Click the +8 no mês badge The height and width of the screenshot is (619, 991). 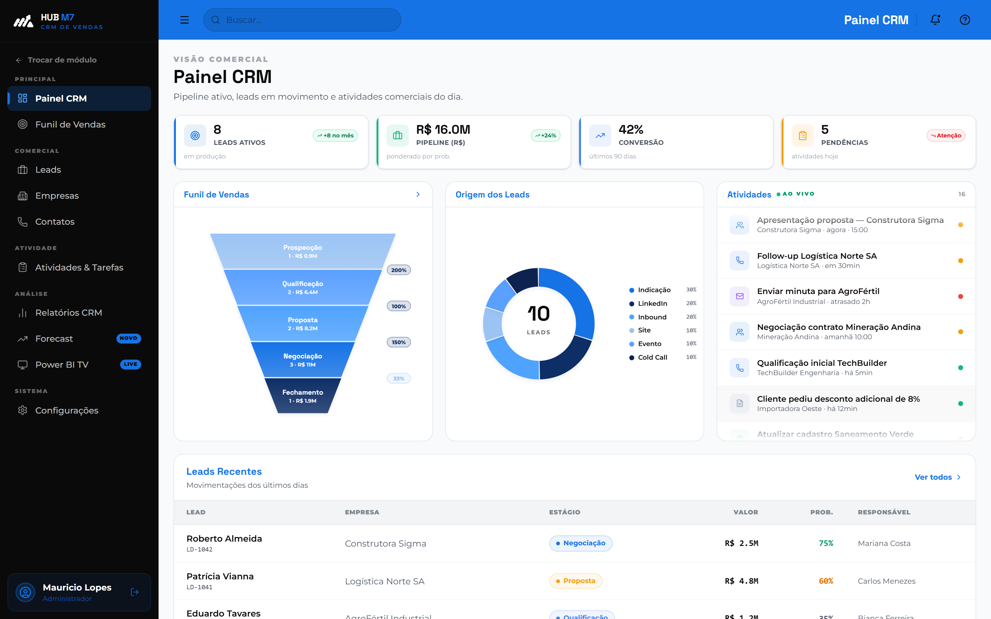point(335,136)
